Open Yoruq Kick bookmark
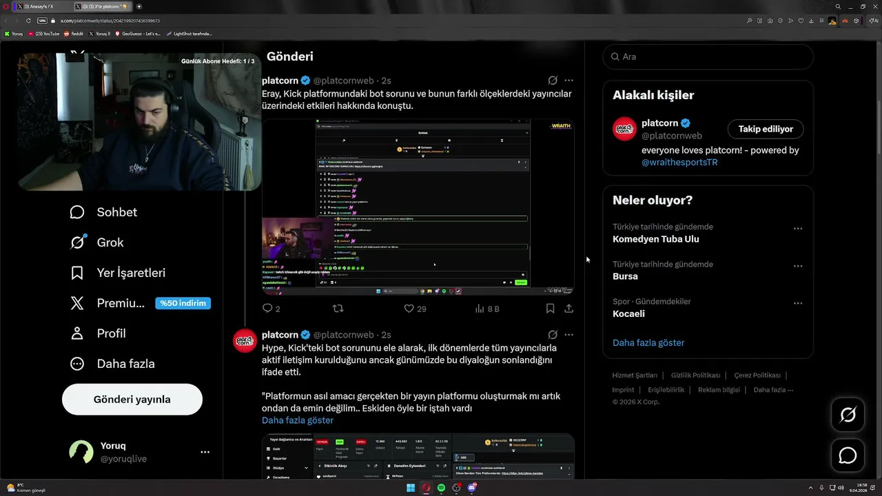The width and height of the screenshot is (882, 496). coord(14,33)
